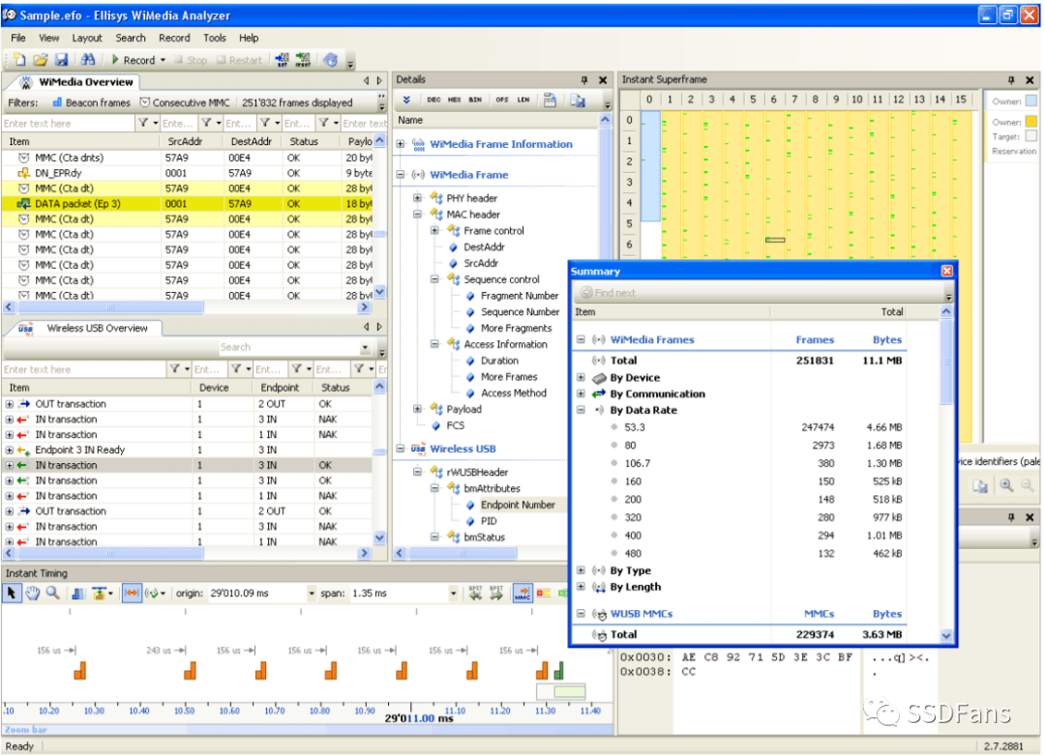Toggle the Beacon frames filter
Image resolution: width=1045 pixels, height=756 pixels.
click(x=91, y=102)
